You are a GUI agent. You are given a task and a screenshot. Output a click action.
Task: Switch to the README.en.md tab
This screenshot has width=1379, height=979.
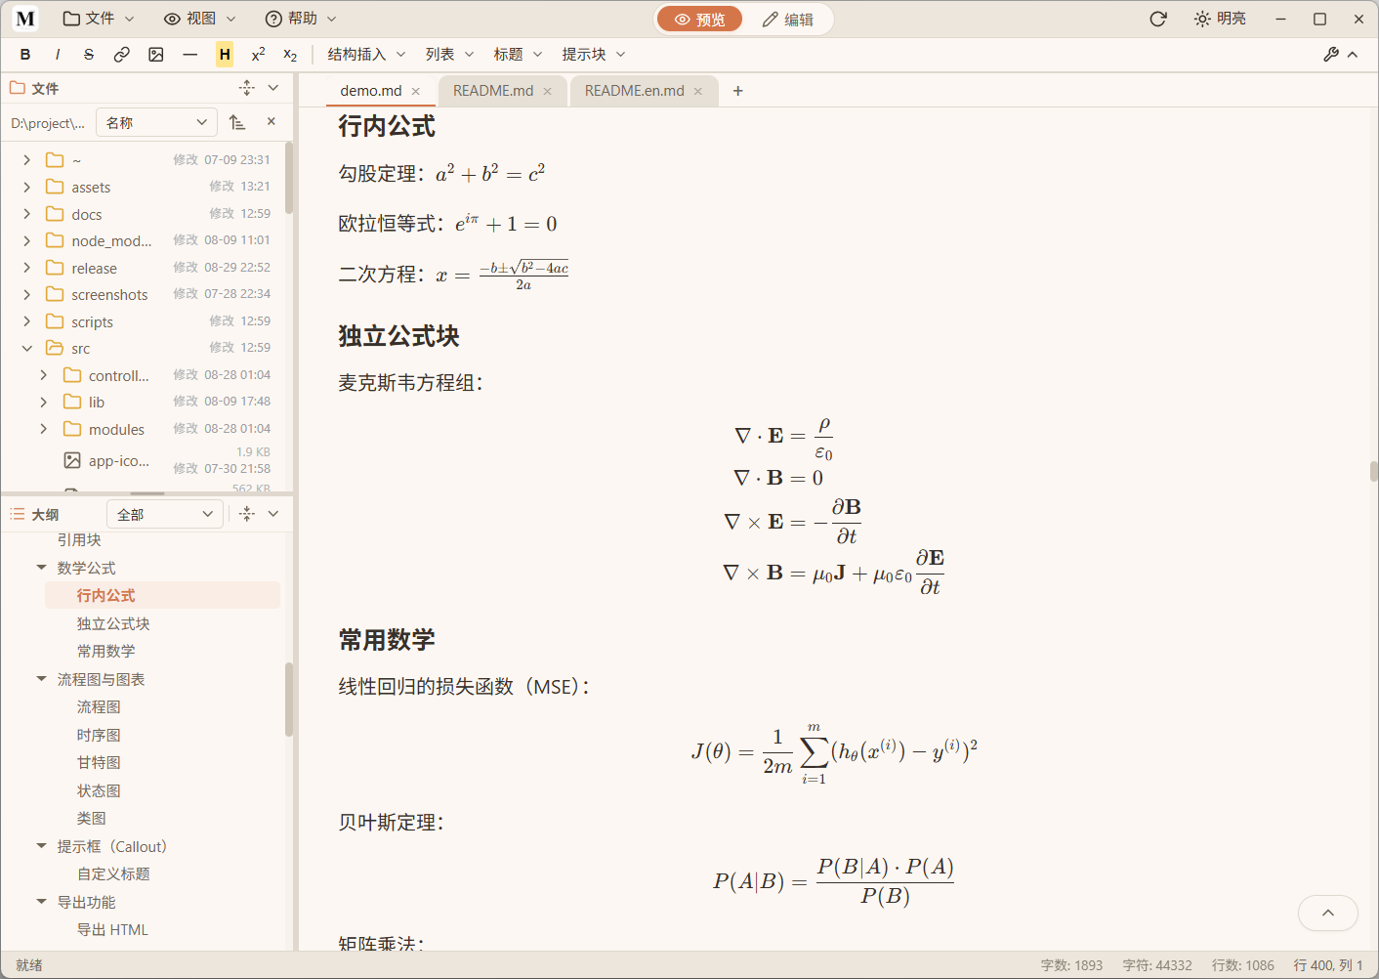635,91
